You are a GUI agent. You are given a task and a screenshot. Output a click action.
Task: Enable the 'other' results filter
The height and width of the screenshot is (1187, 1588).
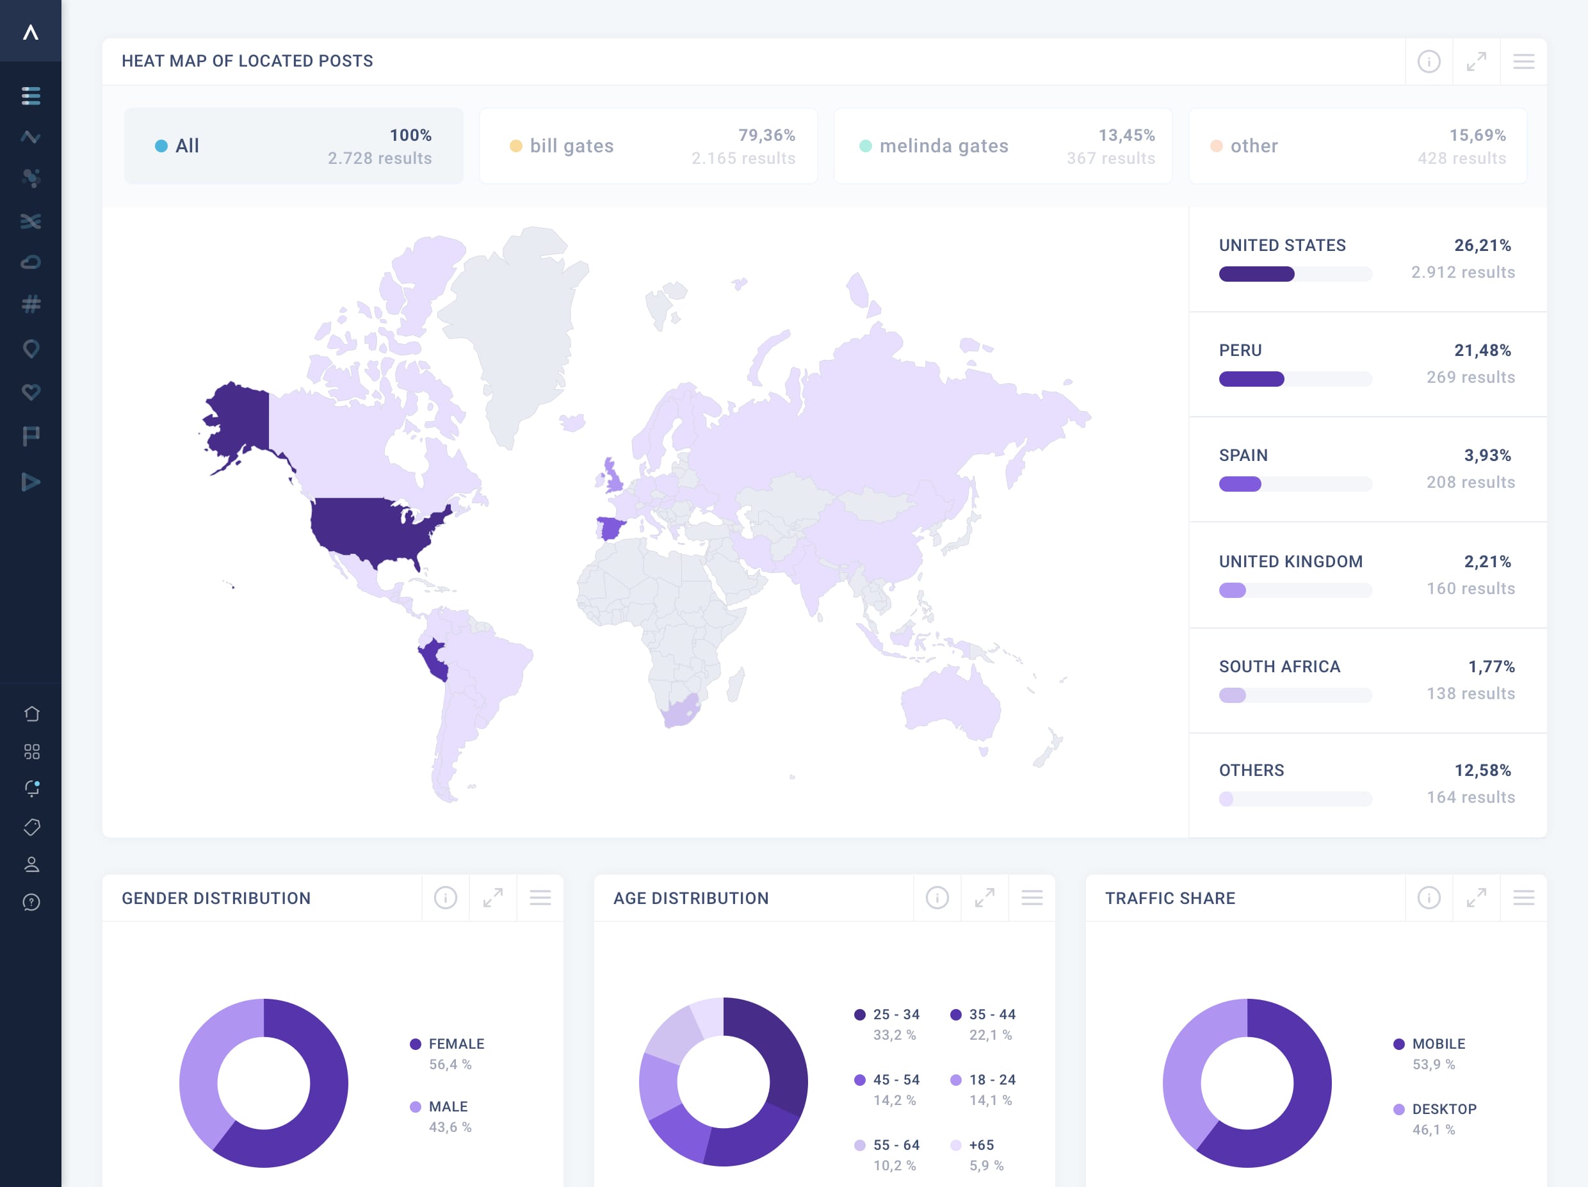(1357, 145)
